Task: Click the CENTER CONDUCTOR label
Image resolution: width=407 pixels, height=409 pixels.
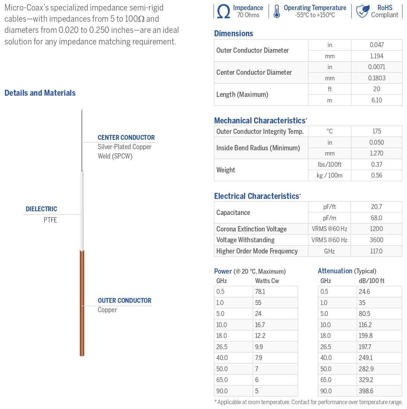Action: (x=126, y=138)
